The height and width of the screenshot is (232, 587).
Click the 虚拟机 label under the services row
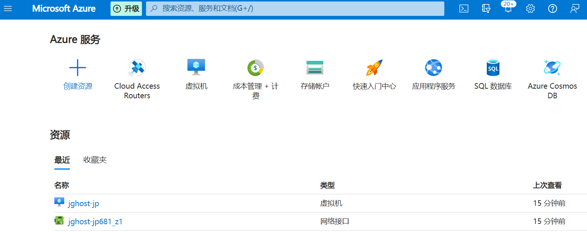click(196, 86)
